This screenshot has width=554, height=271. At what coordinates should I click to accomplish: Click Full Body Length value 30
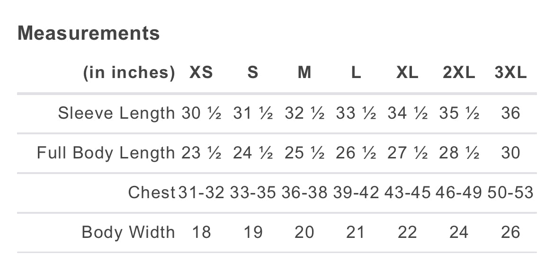point(510,153)
